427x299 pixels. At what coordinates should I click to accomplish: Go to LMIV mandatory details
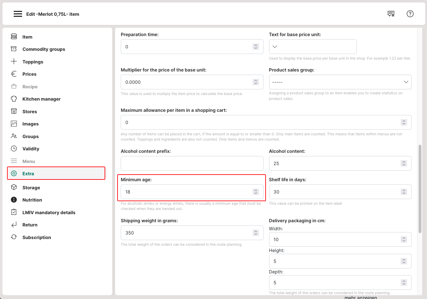tap(49, 212)
